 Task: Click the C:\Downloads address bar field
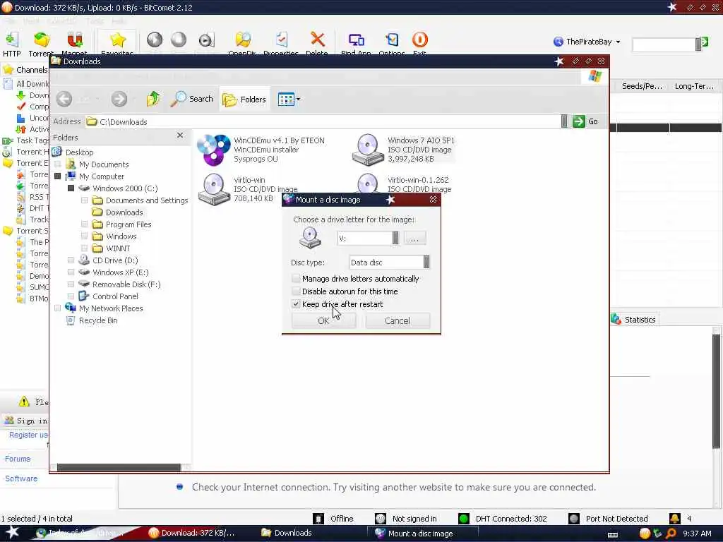(323, 121)
